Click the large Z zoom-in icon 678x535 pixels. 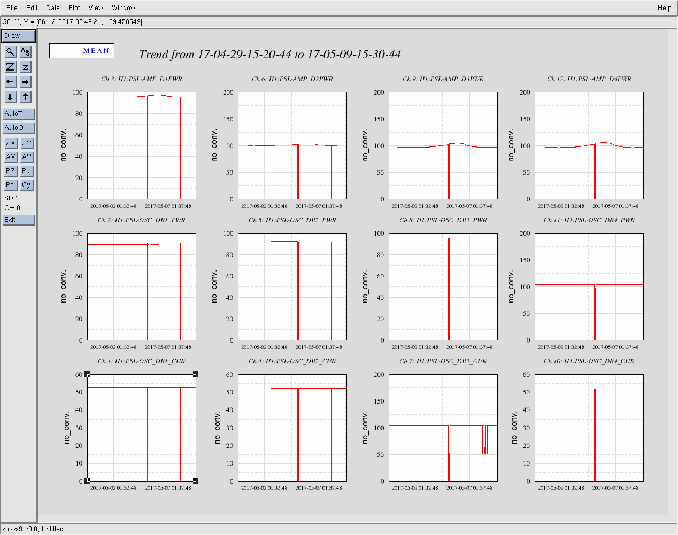pos(10,67)
